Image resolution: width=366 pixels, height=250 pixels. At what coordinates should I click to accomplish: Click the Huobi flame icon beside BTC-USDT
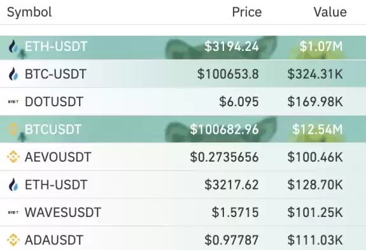(x=13, y=74)
